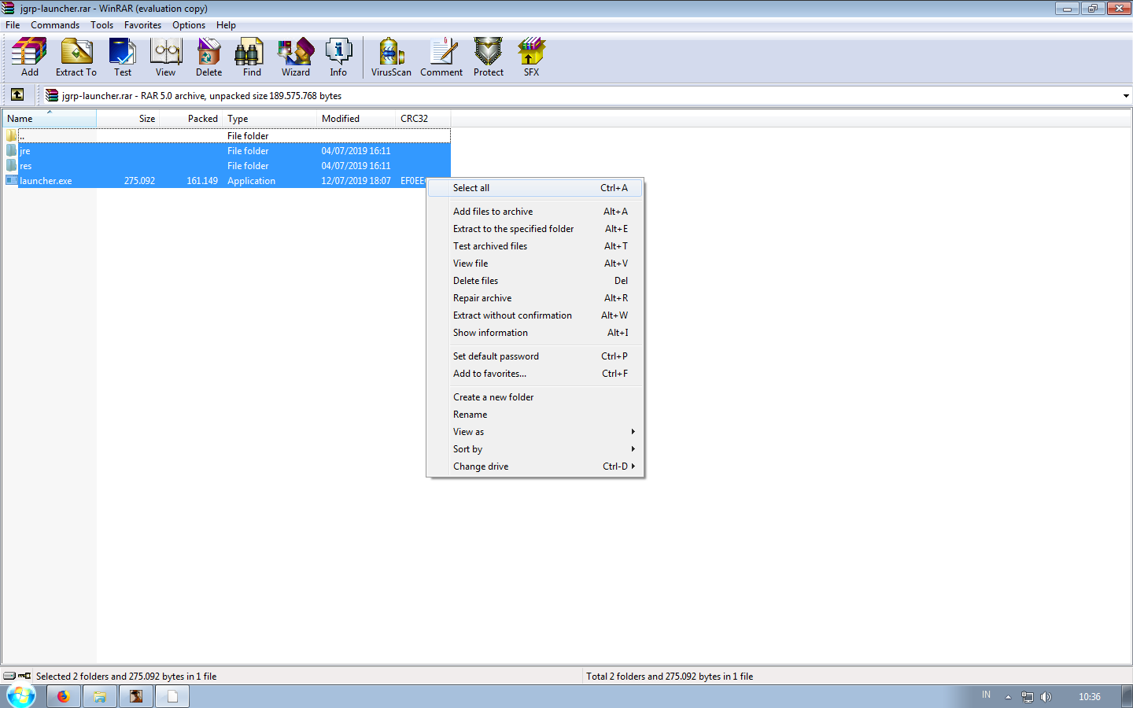
Task: Click the network tray icon
Action: coord(1027,696)
